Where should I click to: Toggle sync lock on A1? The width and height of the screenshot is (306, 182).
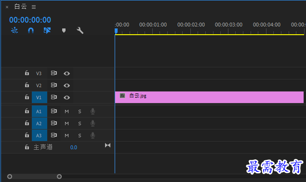tap(54, 111)
